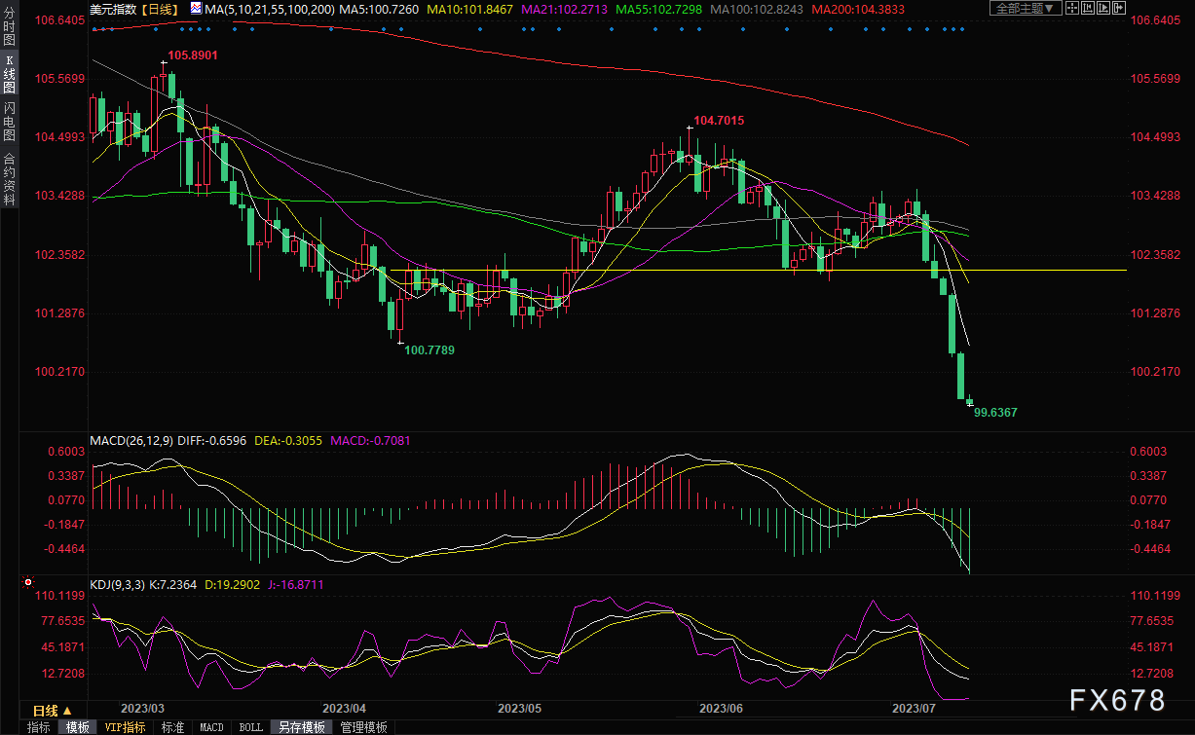Open the 全部主题 dropdown
Image resolution: width=1195 pixels, height=735 pixels.
pyautogui.click(x=1023, y=9)
